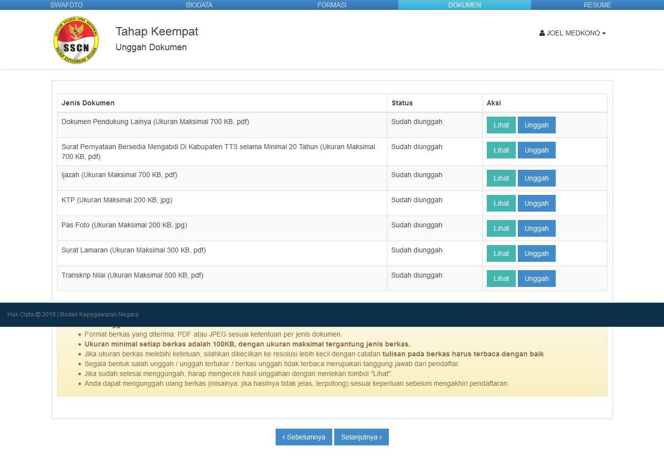This screenshot has height=470, width=664.
Task: Click Unggah for the Ijazah row
Action: click(x=536, y=178)
